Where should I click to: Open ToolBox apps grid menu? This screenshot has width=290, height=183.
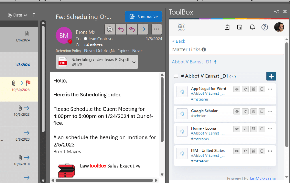click(x=181, y=27)
